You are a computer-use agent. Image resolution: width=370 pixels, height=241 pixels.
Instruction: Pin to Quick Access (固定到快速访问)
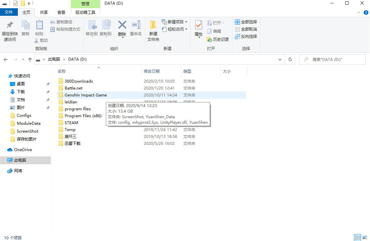(10, 31)
